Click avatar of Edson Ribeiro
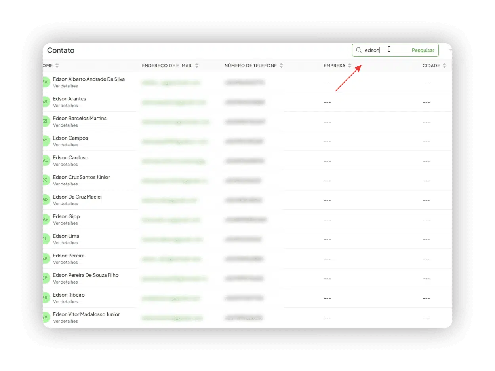This screenshot has width=495, height=371. tap(46, 297)
